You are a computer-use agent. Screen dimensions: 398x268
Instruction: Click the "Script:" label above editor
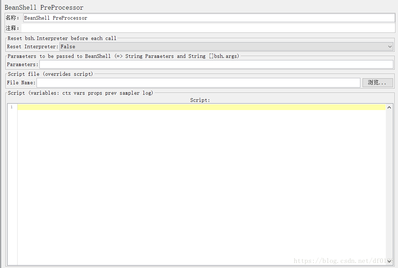tap(200, 100)
